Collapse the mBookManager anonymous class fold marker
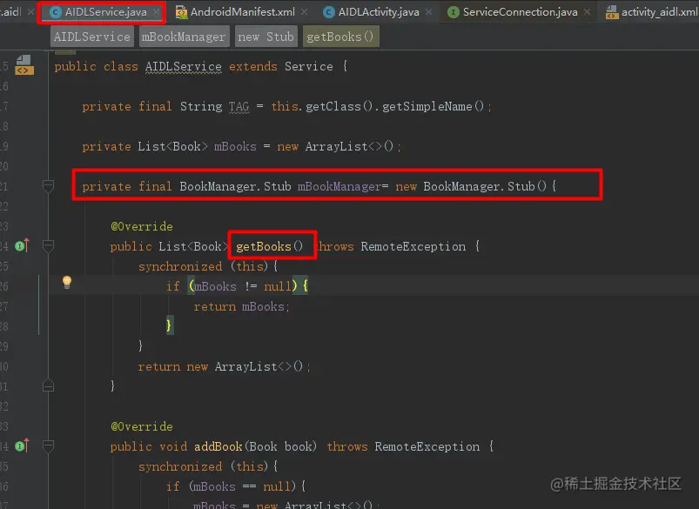699x509 pixels. click(48, 186)
